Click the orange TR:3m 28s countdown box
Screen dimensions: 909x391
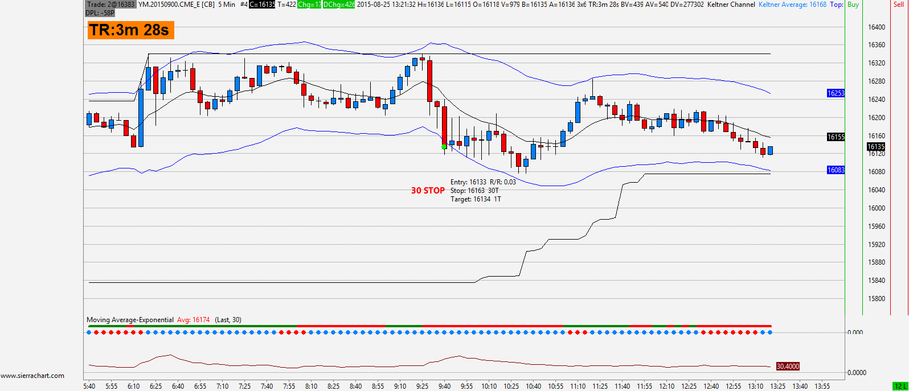[130, 30]
